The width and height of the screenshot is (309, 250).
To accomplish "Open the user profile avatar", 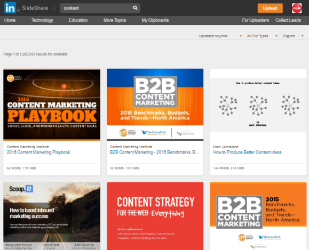I will 297,8.
